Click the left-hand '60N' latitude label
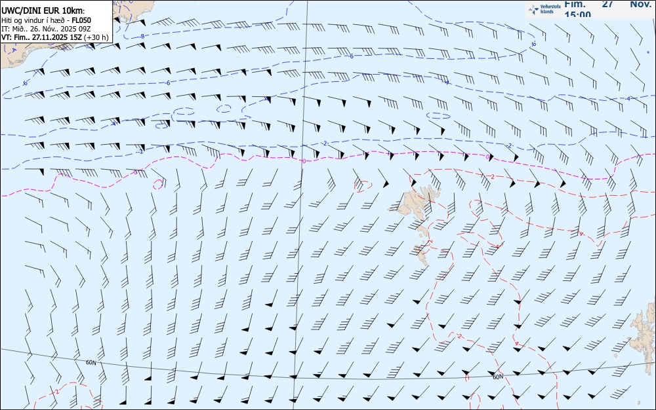Screen dimensions: 656x410 91,362
